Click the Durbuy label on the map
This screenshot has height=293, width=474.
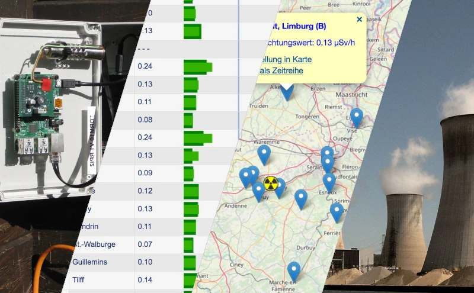point(306,247)
